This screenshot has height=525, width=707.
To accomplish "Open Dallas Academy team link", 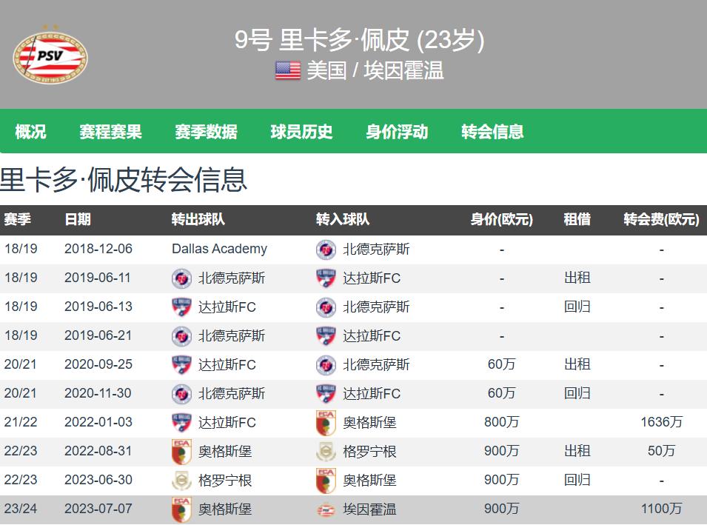I will click(219, 250).
